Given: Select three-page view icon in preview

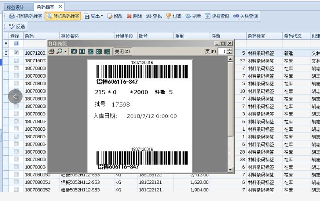Looking at the screenshot, I should click(90, 51).
